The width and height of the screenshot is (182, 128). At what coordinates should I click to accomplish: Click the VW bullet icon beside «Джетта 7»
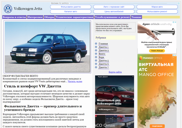[96, 67]
